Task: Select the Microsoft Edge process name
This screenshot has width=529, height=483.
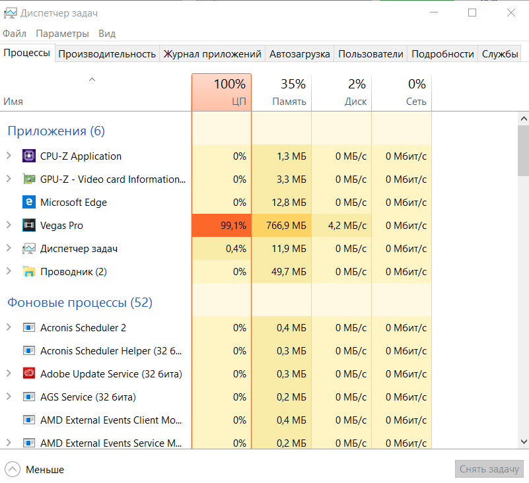Action: click(73, 202)
